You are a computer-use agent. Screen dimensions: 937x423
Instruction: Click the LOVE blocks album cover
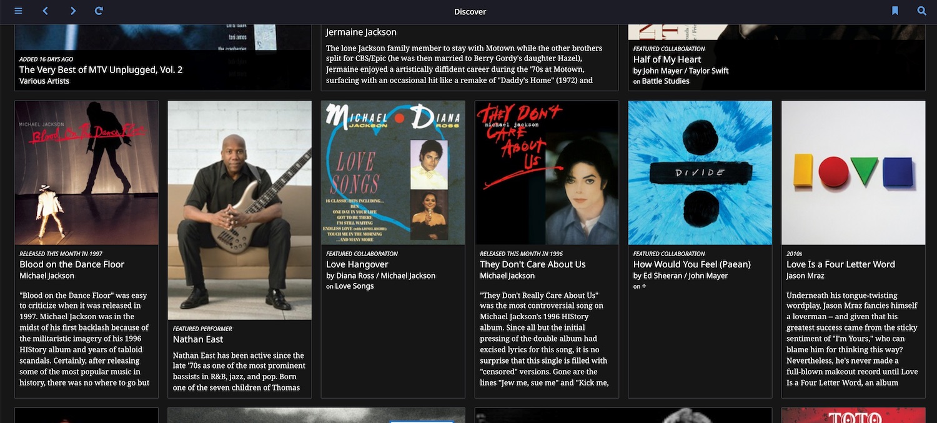[853, 172]
